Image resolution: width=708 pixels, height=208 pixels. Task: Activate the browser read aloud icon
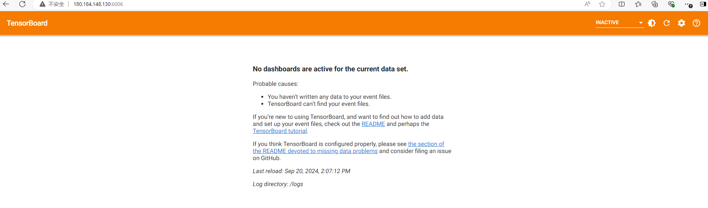tap(587, 4)
